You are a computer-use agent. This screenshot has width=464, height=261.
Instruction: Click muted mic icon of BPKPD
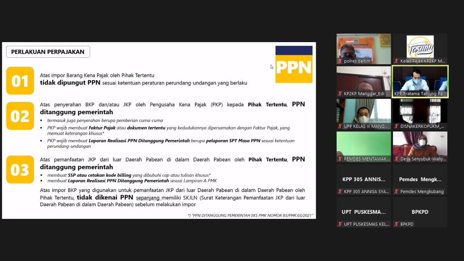coord(397,224)
